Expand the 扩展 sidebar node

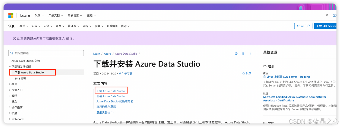coord(13,113)
